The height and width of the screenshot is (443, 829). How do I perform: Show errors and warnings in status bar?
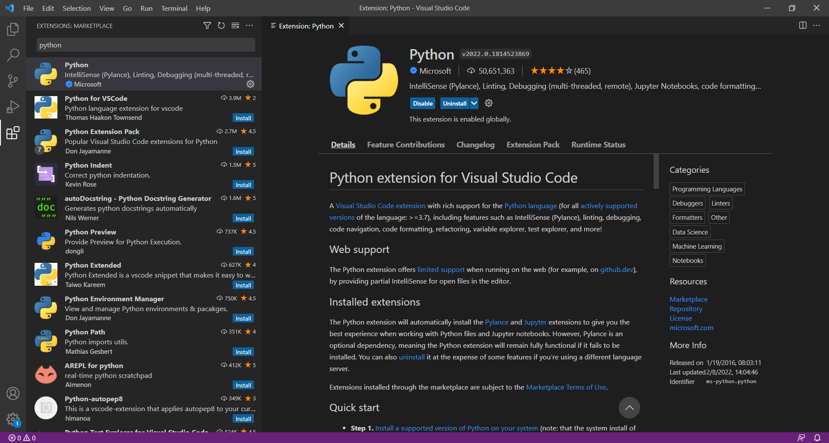[x=22, y=438]
